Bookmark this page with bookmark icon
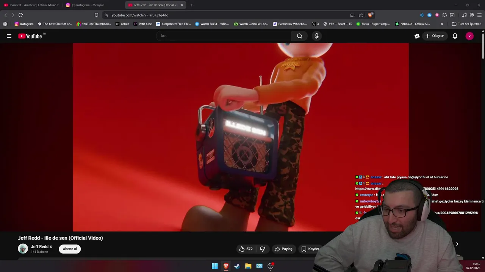The width and height of the screenshot is (485, 272). (96, 15)
